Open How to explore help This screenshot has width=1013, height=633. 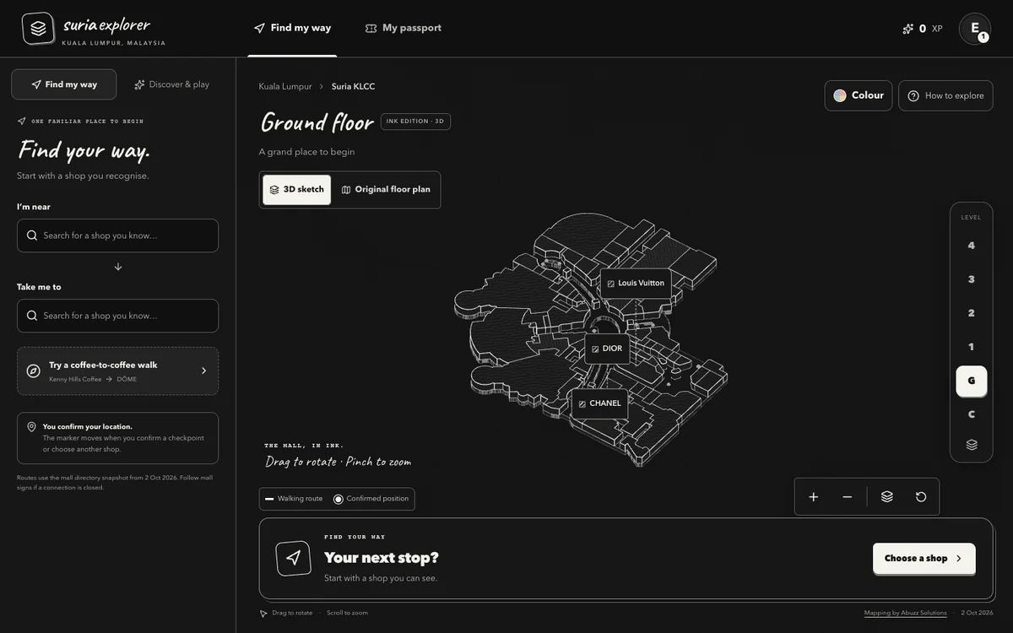tap(945, 95)
